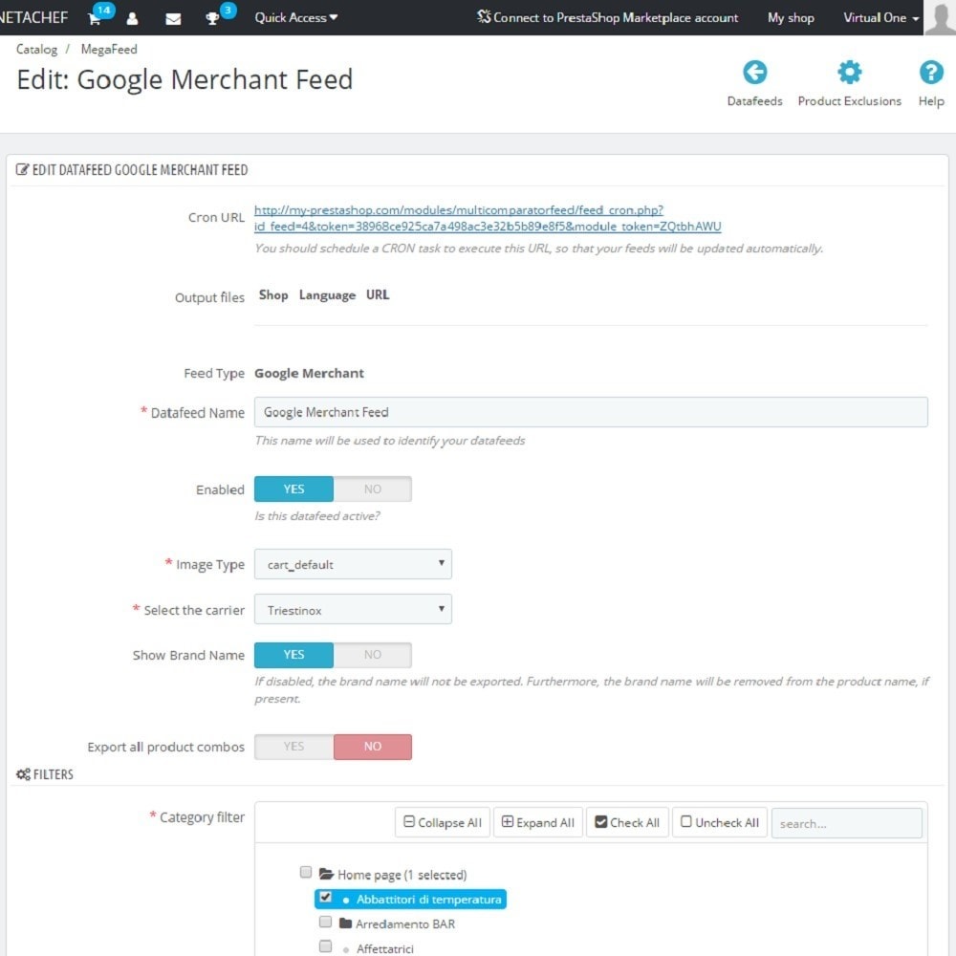Viewport: 956px width, 956px height.
Task: Open the shopping cart orders icon
Action: pyautogui.click(x=95, y=18)
